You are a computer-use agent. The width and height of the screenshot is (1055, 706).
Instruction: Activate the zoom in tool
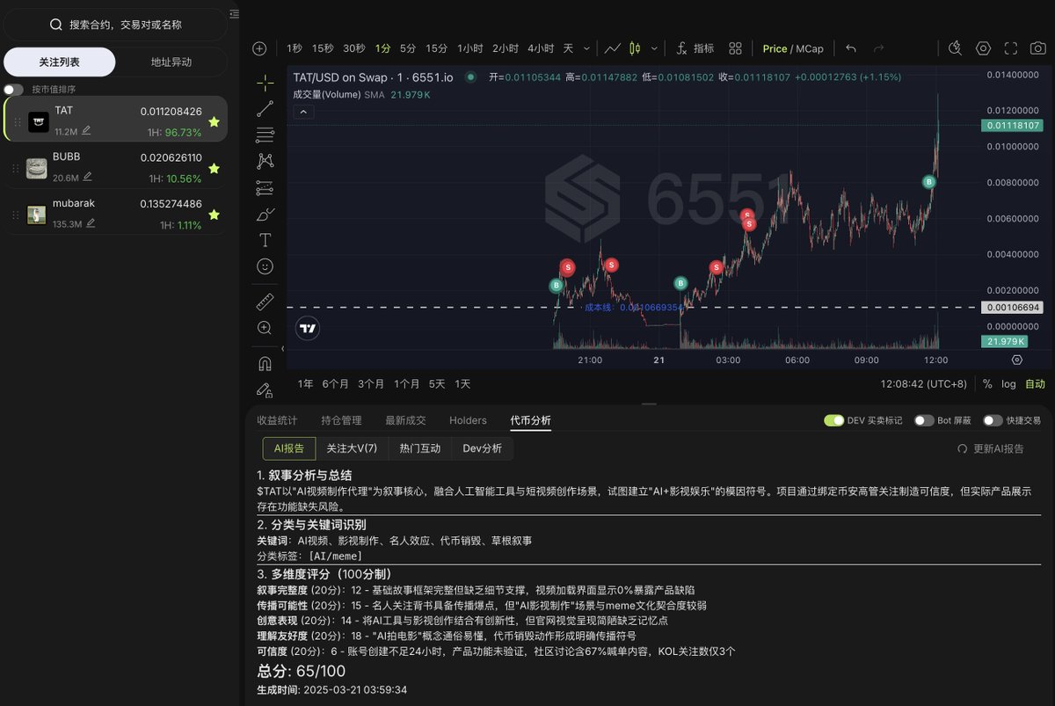pyautogui.click(x=265, y=327)
